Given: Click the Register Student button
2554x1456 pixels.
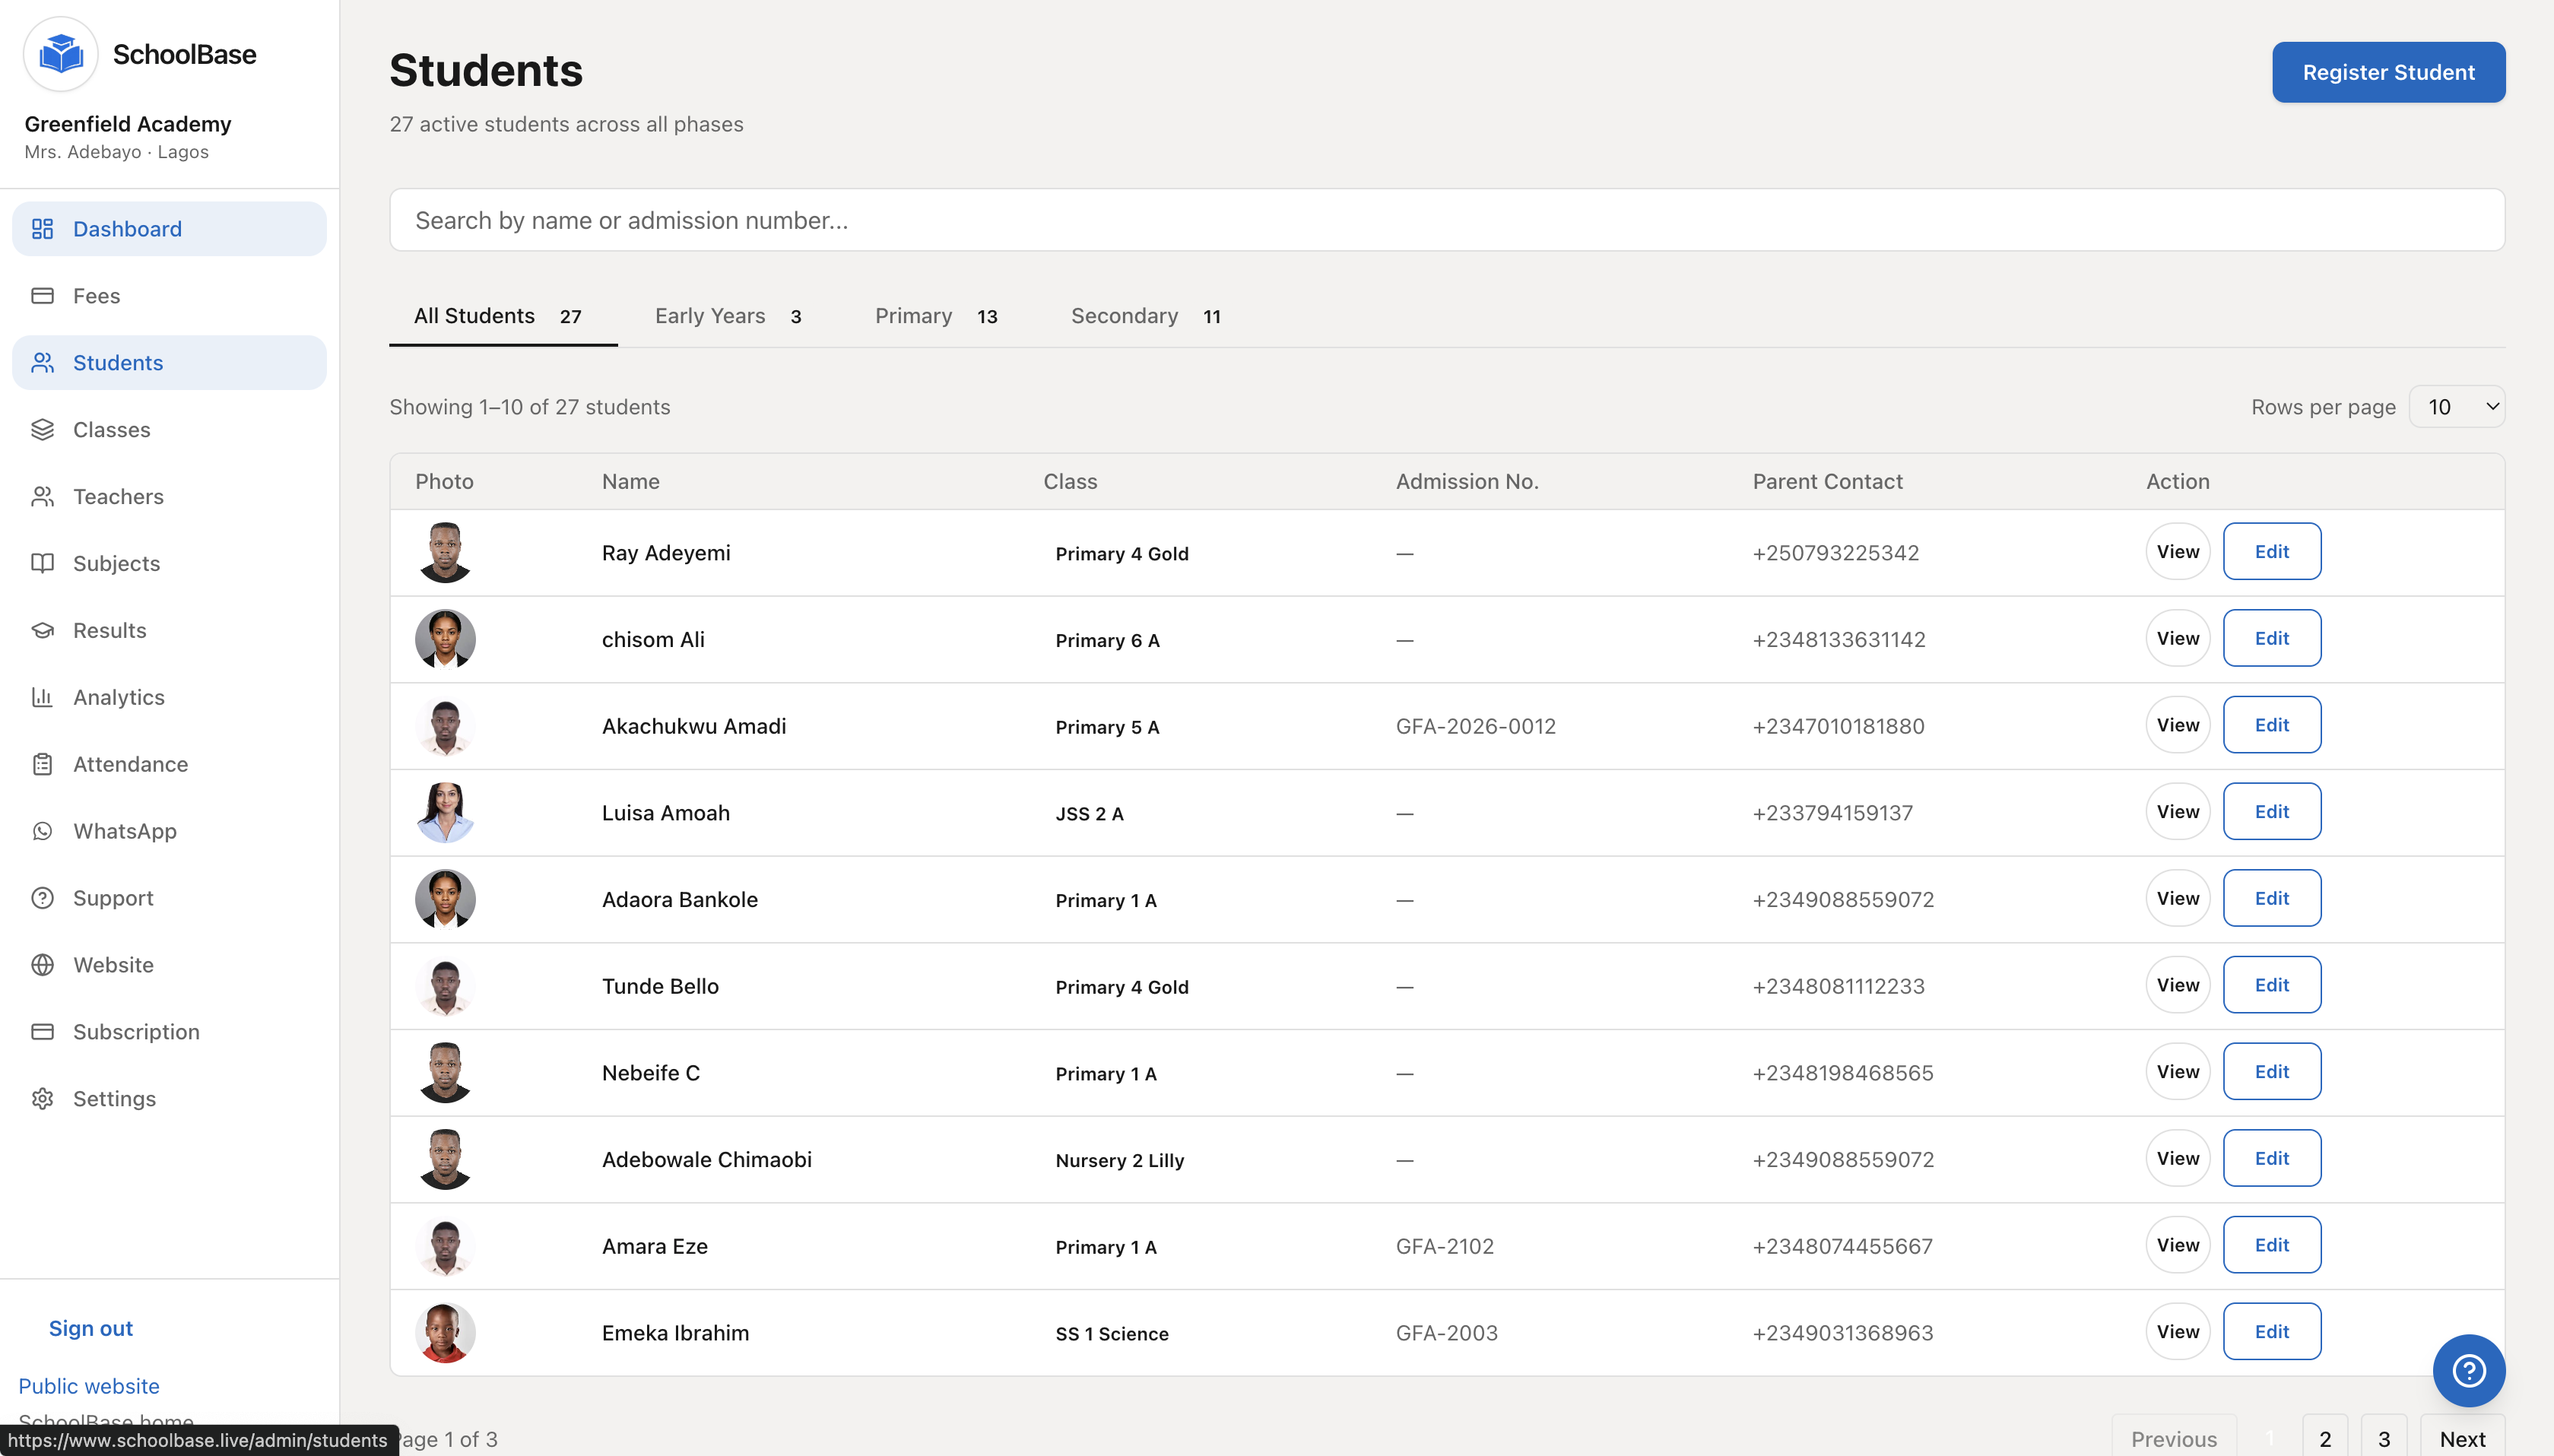Looking at the screenshot, I should (x=2389, y=73).
